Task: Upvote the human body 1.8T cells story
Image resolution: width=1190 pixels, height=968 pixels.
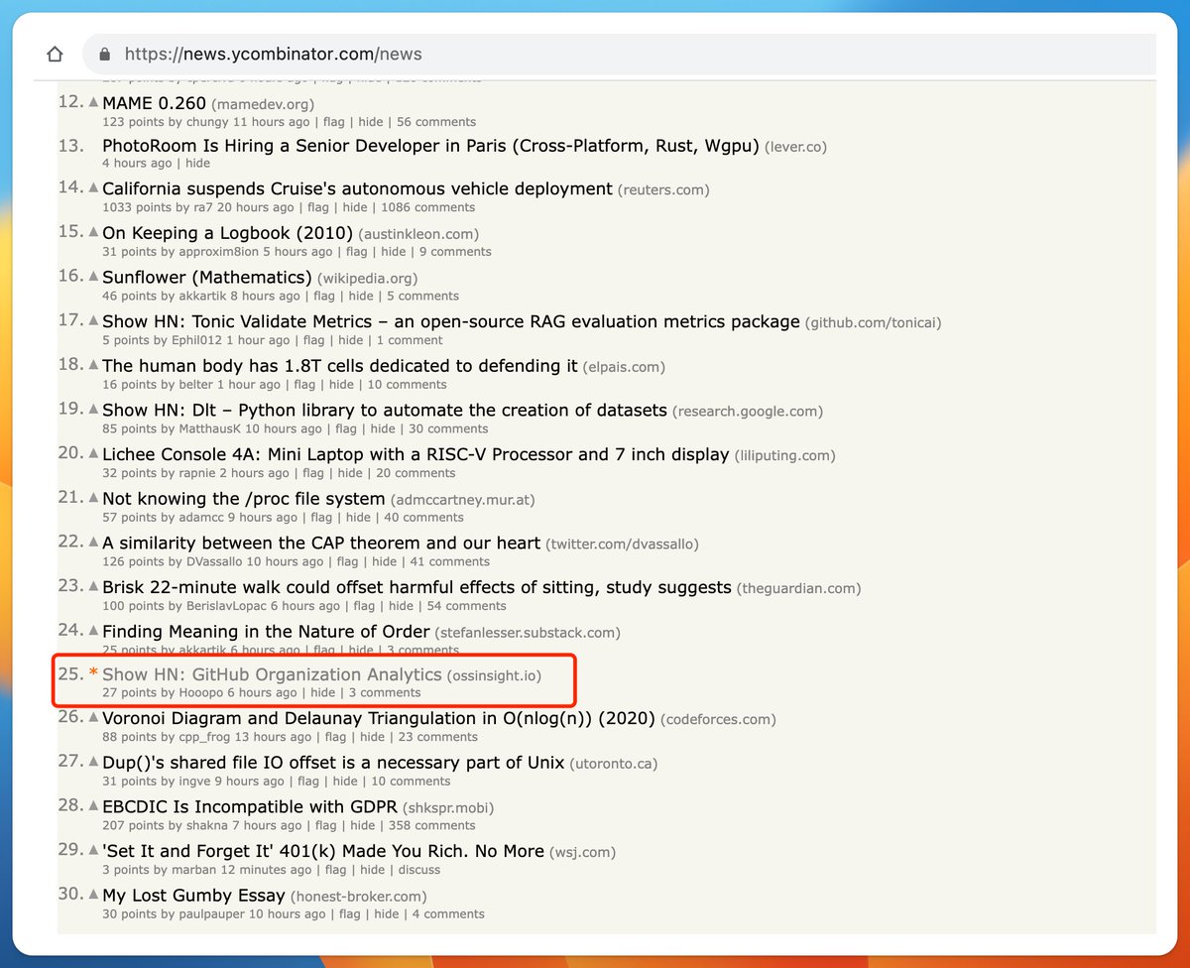Action: [x=93, y=365]
